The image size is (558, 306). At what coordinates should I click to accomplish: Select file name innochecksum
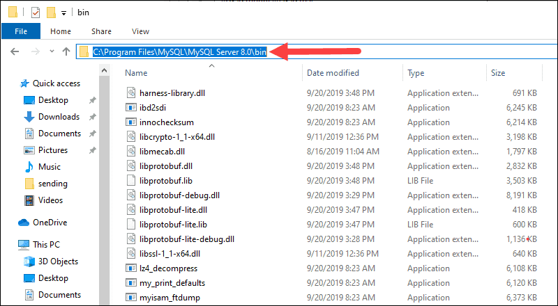click(x=167, y=122)
